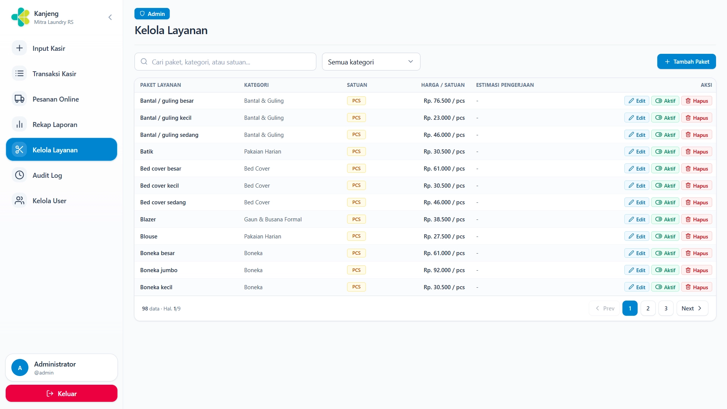The width and height of the screenshot is (727, 409).
Task: Click the magnifier icon in search box
Action: [x=144, y=61]
